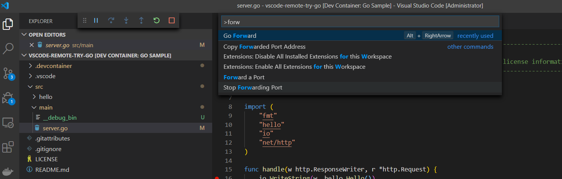Open Run and Debug view icon
This screenshot has height=179, width=562.
[x=8, y=98]
